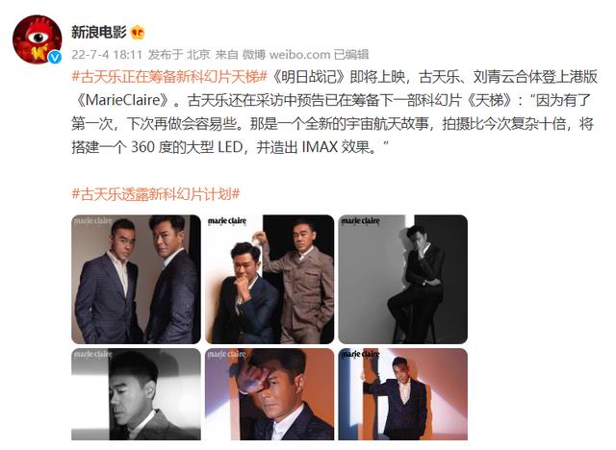
Task: Open photo of man standing against orange wall
Action: click(x=402, y=394)
